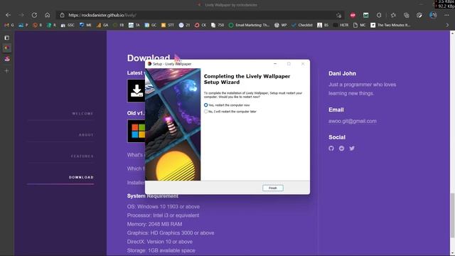Add a new sidebar tab with plus

click(6, 70)
